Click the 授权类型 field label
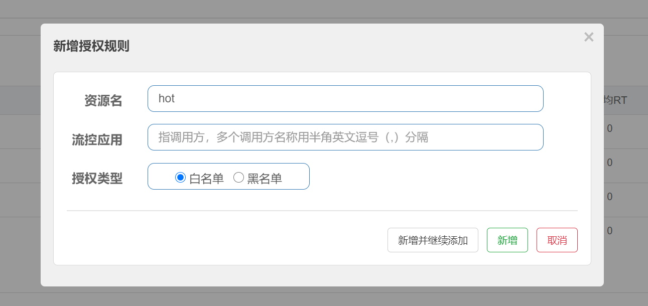 [97, 178]
